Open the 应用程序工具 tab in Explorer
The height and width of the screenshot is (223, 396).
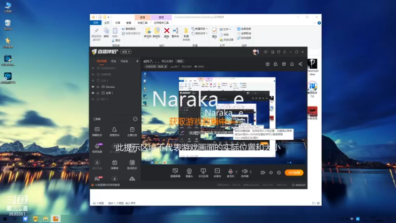pyautogui.click(x=161, y=23)
